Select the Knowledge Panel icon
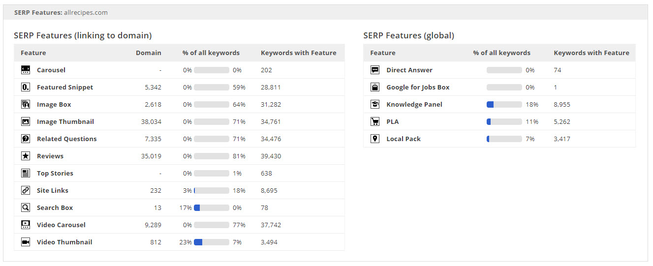The image size is (653, 266). coord(375,104)
